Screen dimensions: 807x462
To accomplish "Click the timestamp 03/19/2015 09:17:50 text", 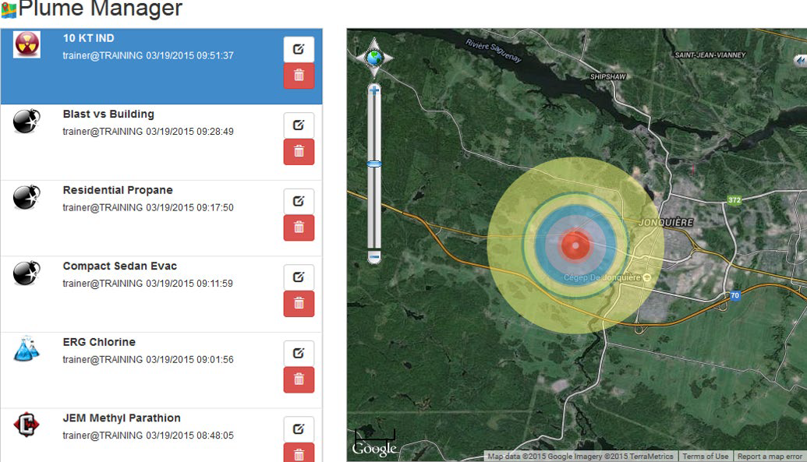I will click(x=190, y=208).
